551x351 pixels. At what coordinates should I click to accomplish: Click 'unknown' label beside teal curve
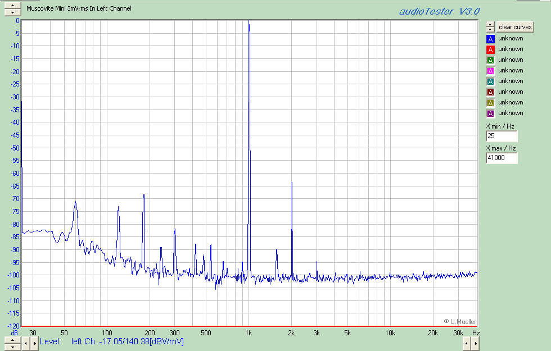tap(511, 81)
